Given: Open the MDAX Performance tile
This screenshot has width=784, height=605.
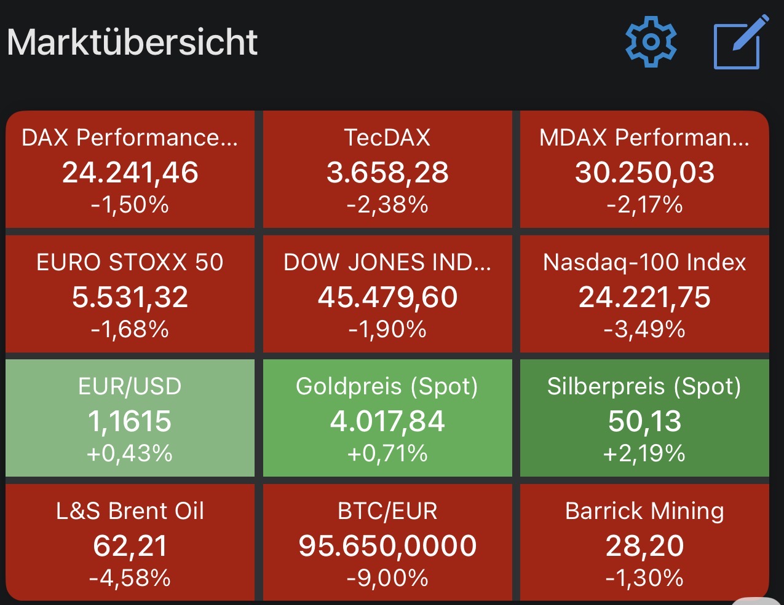Looking at the screenshot, I should [x=644, y=170].
